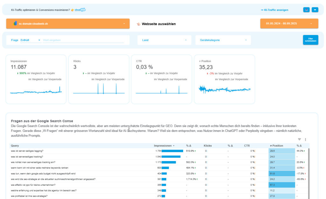Click the Klicks column header in the table
The image size is (326, 199).
tap(208, 146)
